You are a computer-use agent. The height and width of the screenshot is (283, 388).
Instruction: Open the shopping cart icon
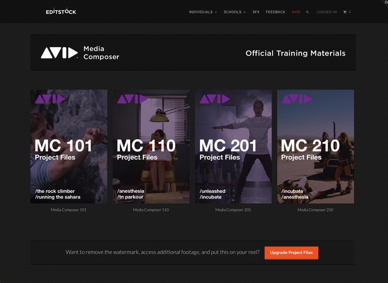pos(345,12)
